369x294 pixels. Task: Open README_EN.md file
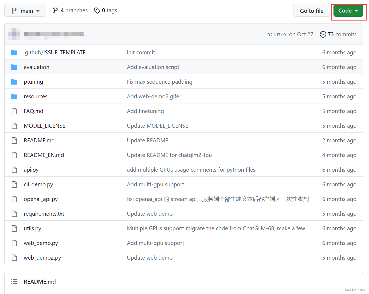44,155
